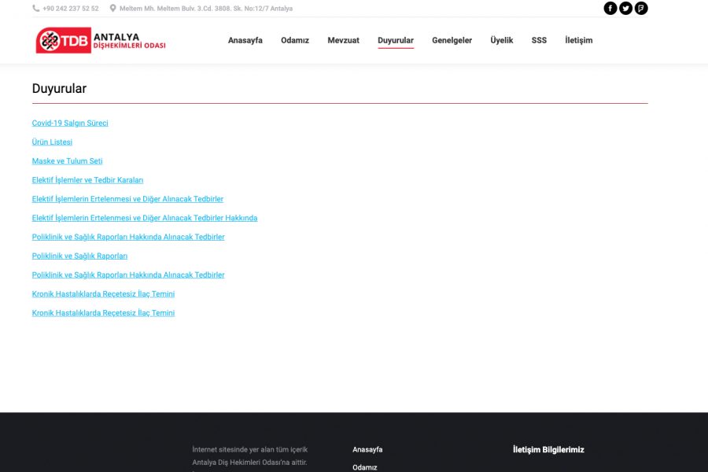
Task: Open the short Poliklinik ve Sağlık Raporları link
Action: pos(79,256)
